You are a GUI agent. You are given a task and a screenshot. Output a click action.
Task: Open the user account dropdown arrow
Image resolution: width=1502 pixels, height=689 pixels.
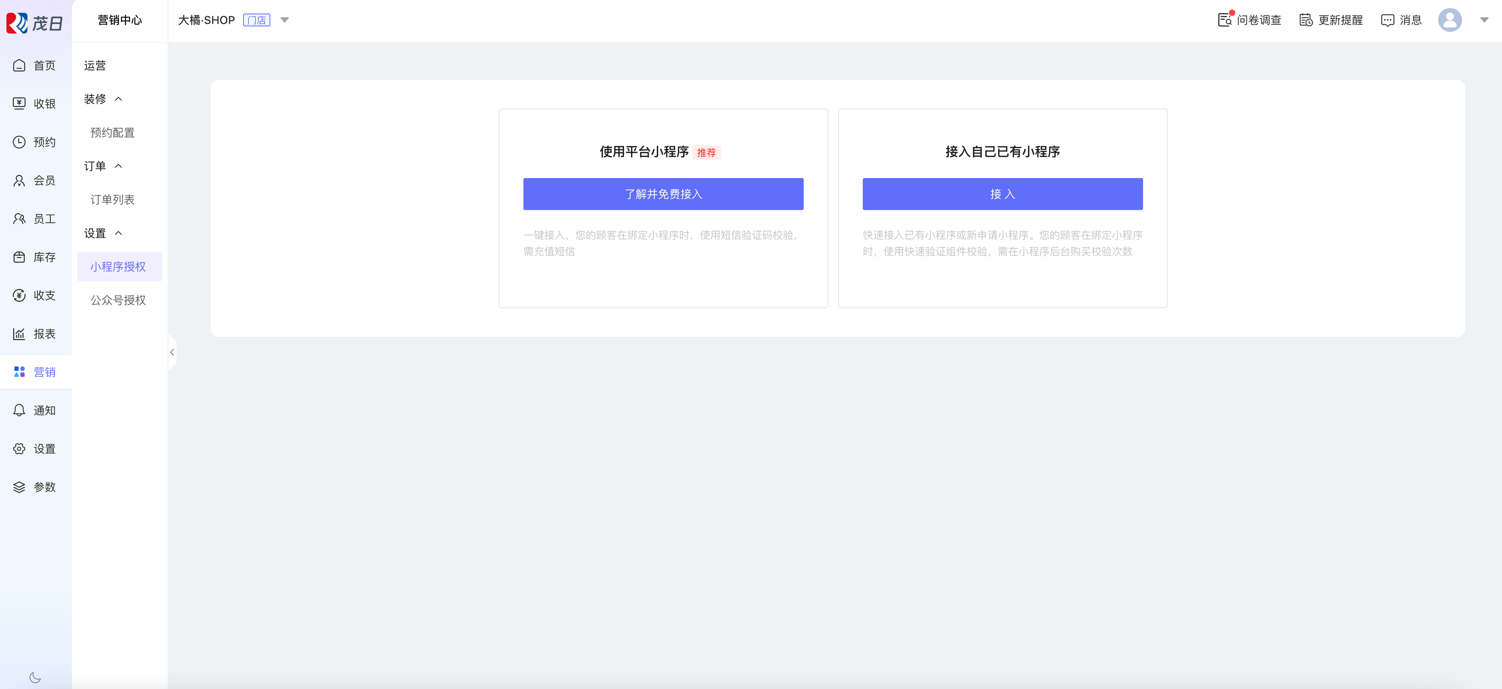[x=1484, y=20]
